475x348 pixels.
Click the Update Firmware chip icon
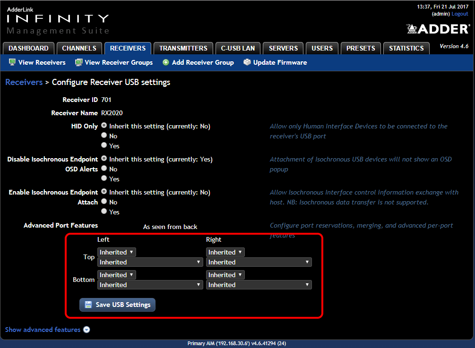coord(247,62)
